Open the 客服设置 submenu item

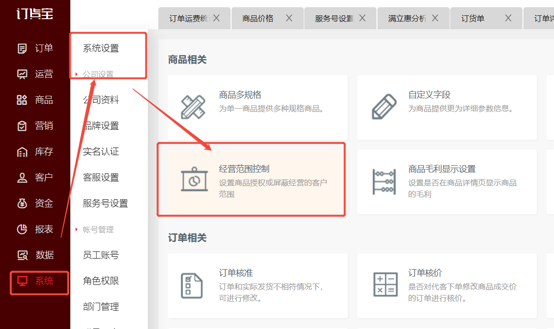tap(101, 178)
